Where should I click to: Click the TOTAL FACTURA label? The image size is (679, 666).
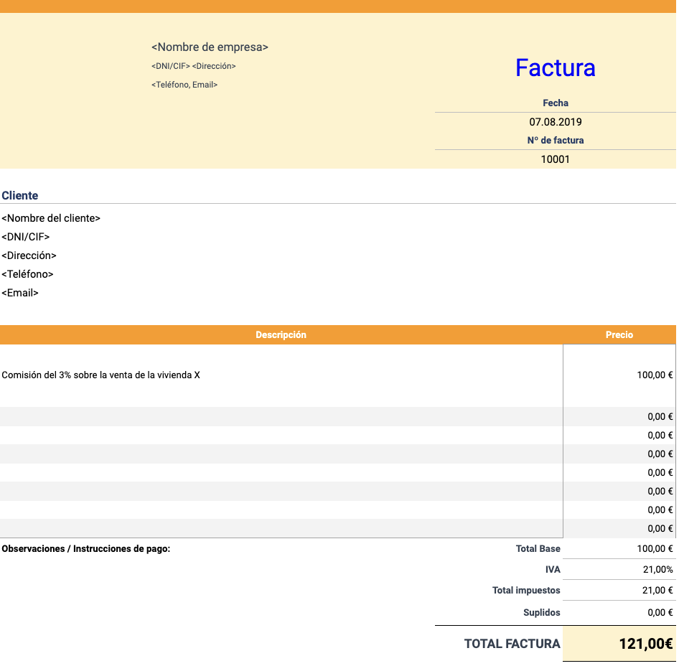pos(512,644)
